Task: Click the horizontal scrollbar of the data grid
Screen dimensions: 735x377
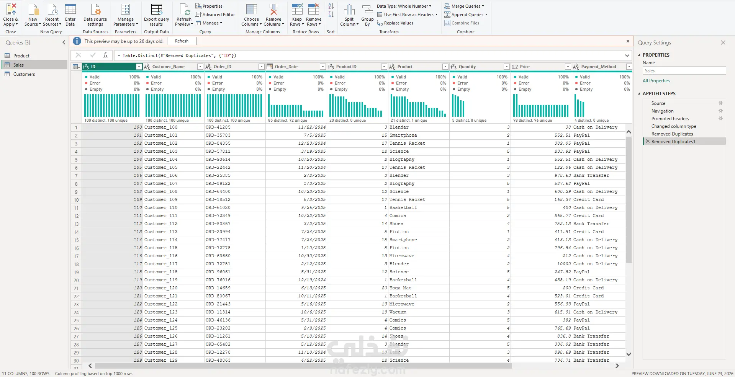Action: tap(303, 366)
